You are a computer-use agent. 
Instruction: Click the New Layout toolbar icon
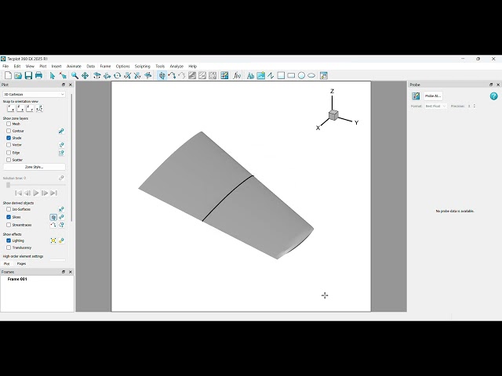8,75
